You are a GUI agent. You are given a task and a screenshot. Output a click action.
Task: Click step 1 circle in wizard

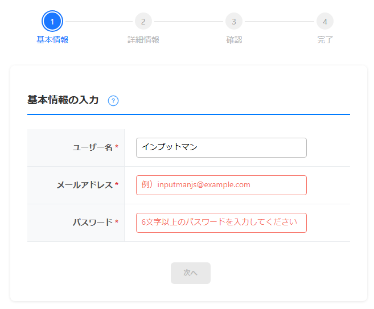(52, 22)
